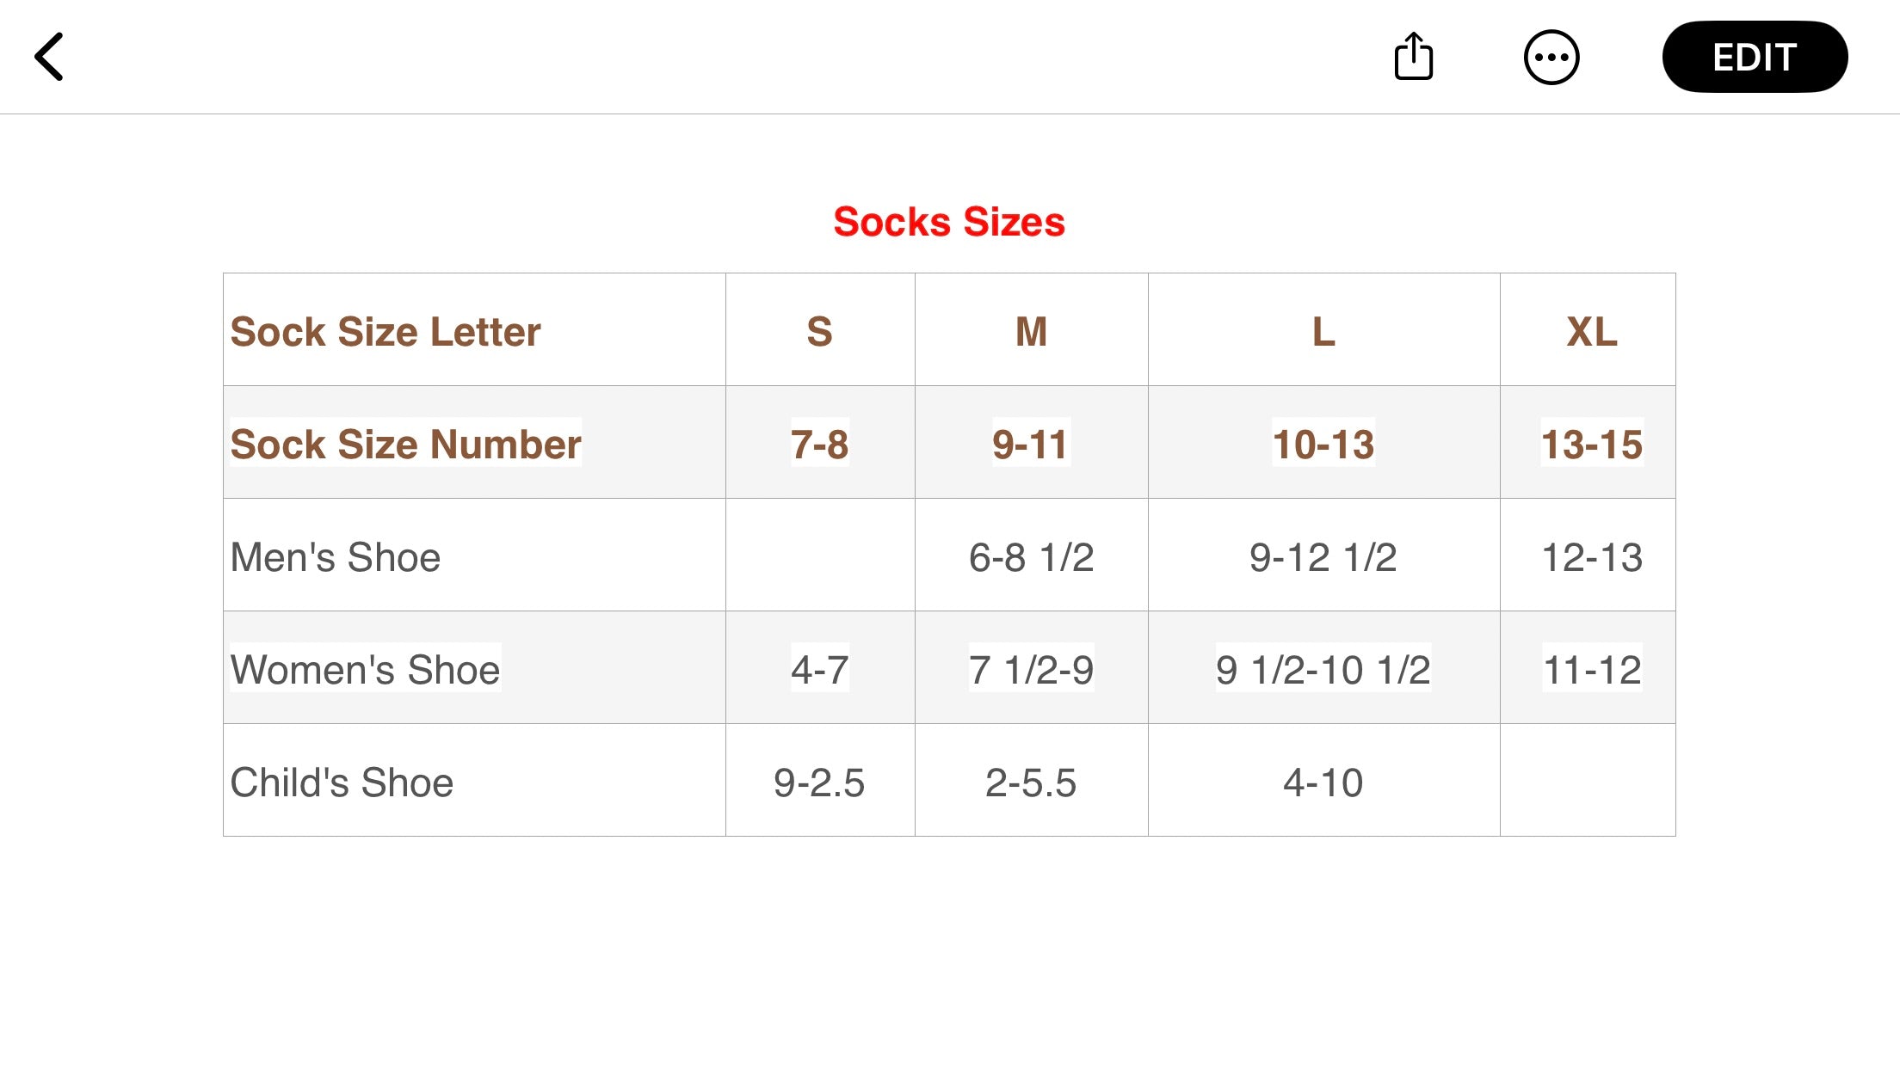This screenshot has width=1900, height=1068.
Task: Select the Men's Shoe row label
Action: click(x=334, y=557)
